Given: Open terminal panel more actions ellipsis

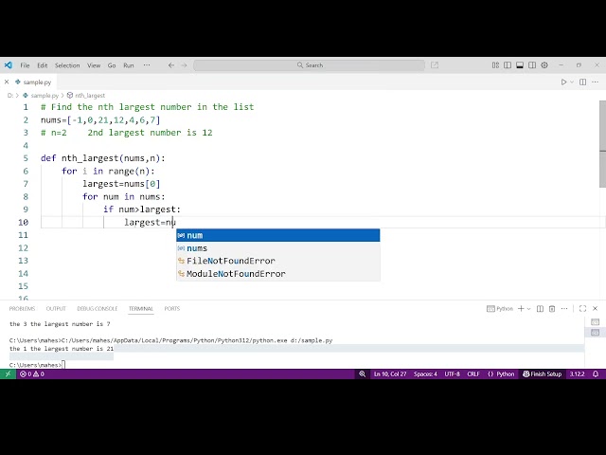Looking at the screenshot, I should [x=564, y=308].
